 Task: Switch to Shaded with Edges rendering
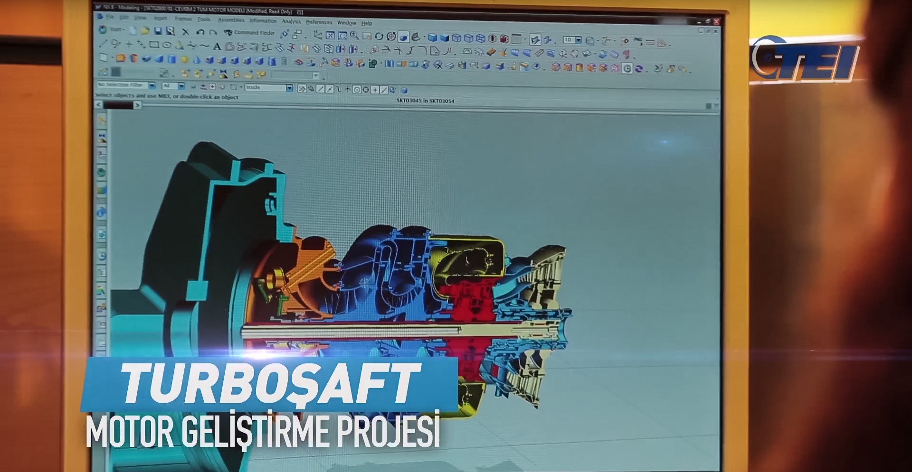(432, 37)
